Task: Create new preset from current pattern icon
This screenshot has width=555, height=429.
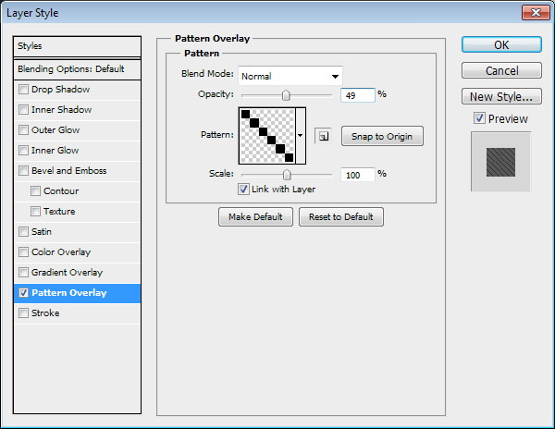Action: (x=323, y=136)
